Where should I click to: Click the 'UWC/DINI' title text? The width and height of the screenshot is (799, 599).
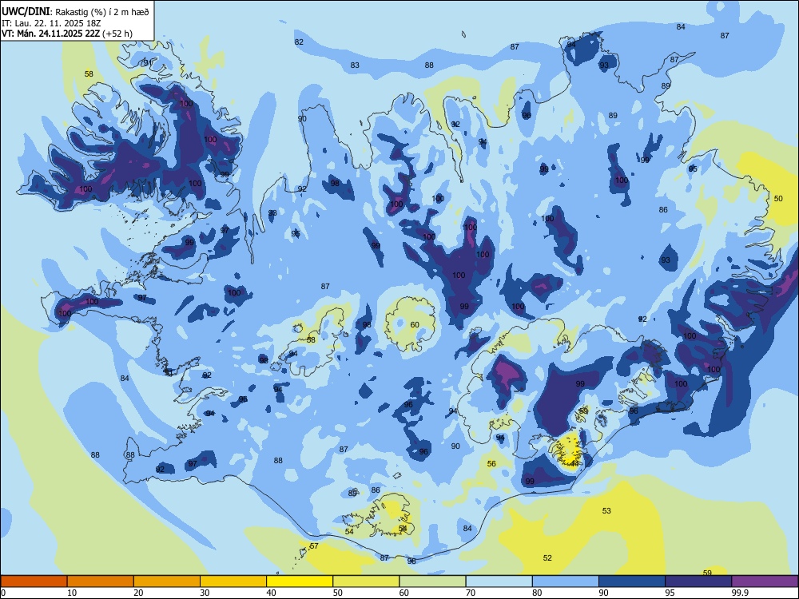coord(26,12)
